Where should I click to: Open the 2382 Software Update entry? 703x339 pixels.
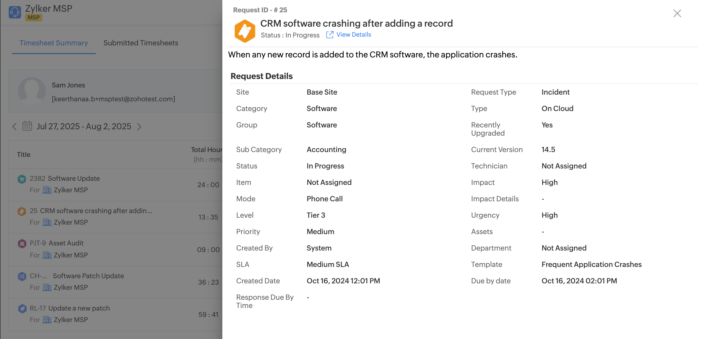click(74, 178)
